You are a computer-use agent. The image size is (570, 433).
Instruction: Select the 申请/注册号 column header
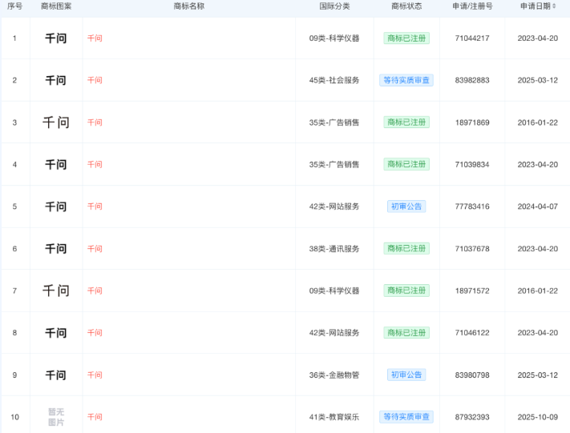(471, 6)
